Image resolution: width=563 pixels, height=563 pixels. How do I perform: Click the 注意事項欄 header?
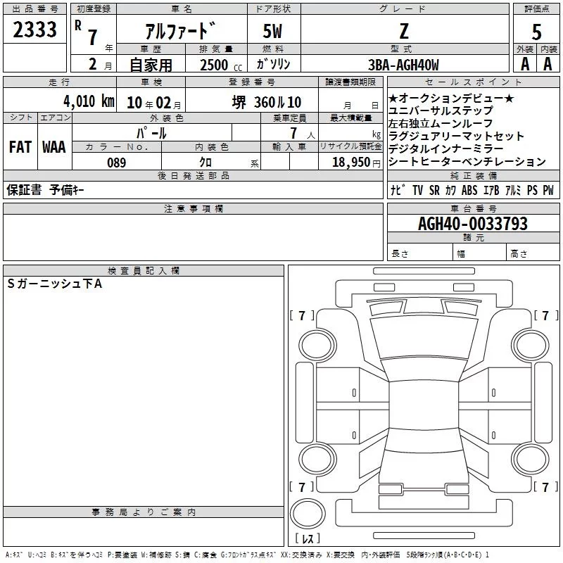[193, 208]
